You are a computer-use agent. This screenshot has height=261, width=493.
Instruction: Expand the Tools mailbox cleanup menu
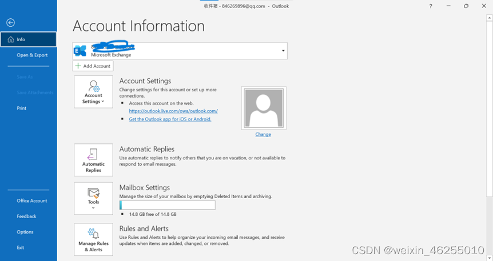point(93,199)
